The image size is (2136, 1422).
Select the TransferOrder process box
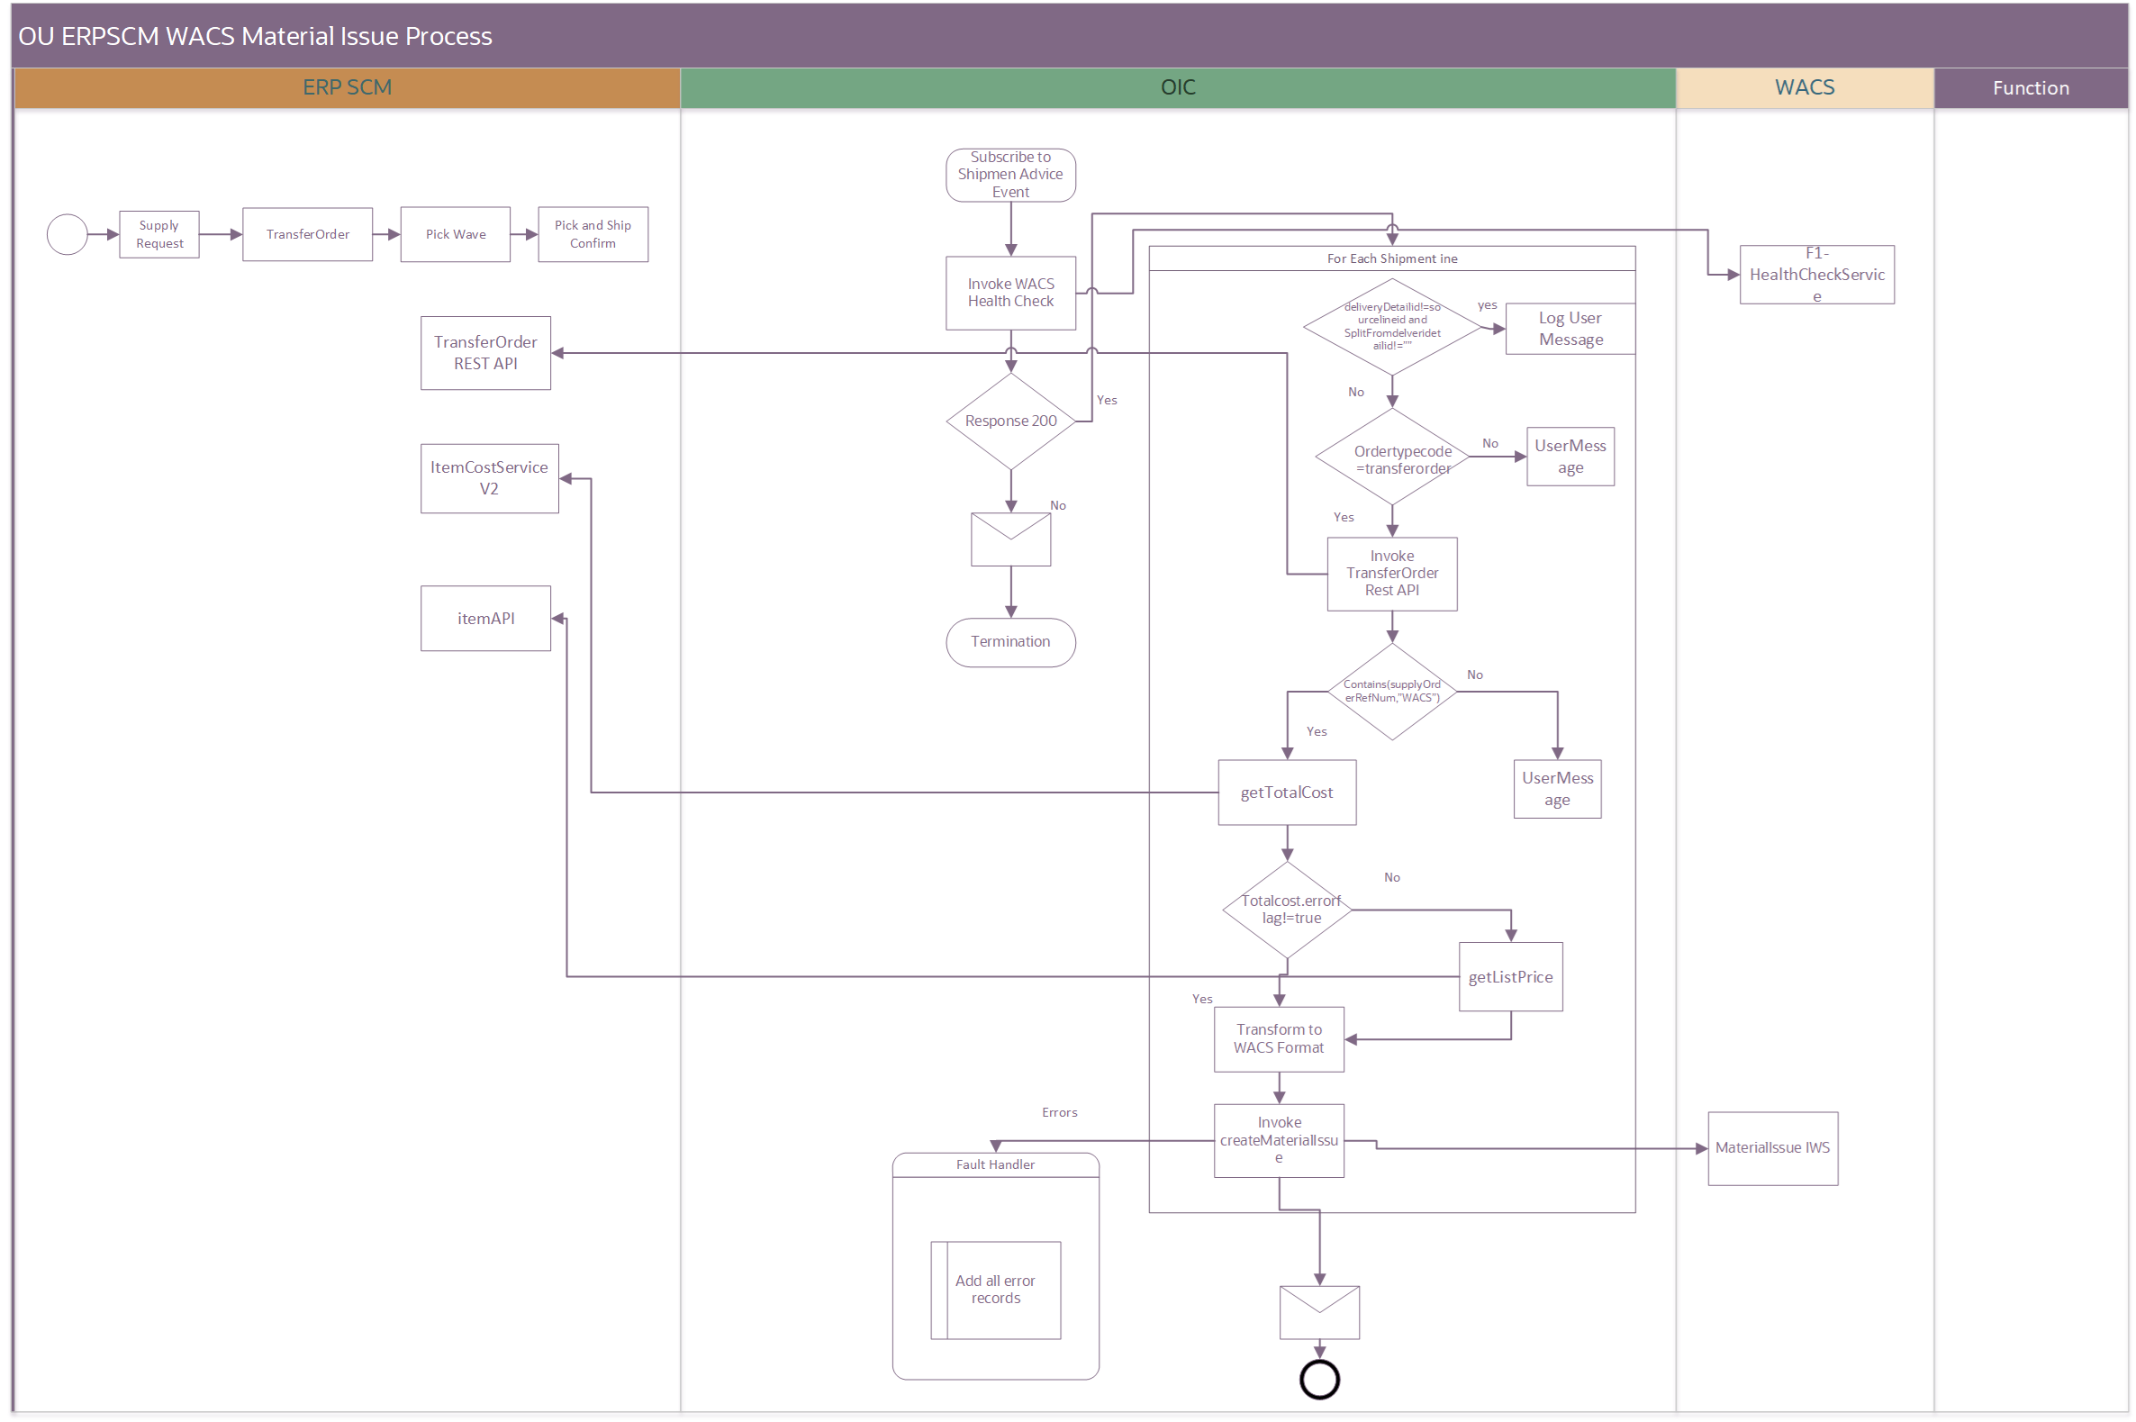[x=307, y=235]
